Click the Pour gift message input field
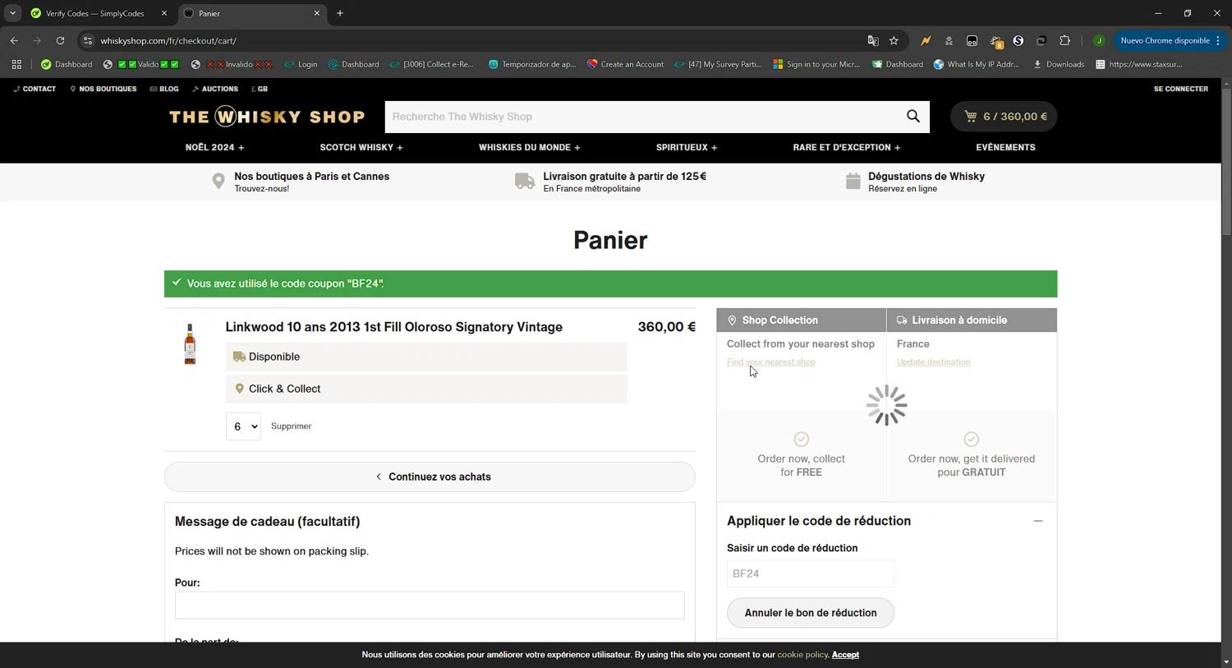 [430, 606]
